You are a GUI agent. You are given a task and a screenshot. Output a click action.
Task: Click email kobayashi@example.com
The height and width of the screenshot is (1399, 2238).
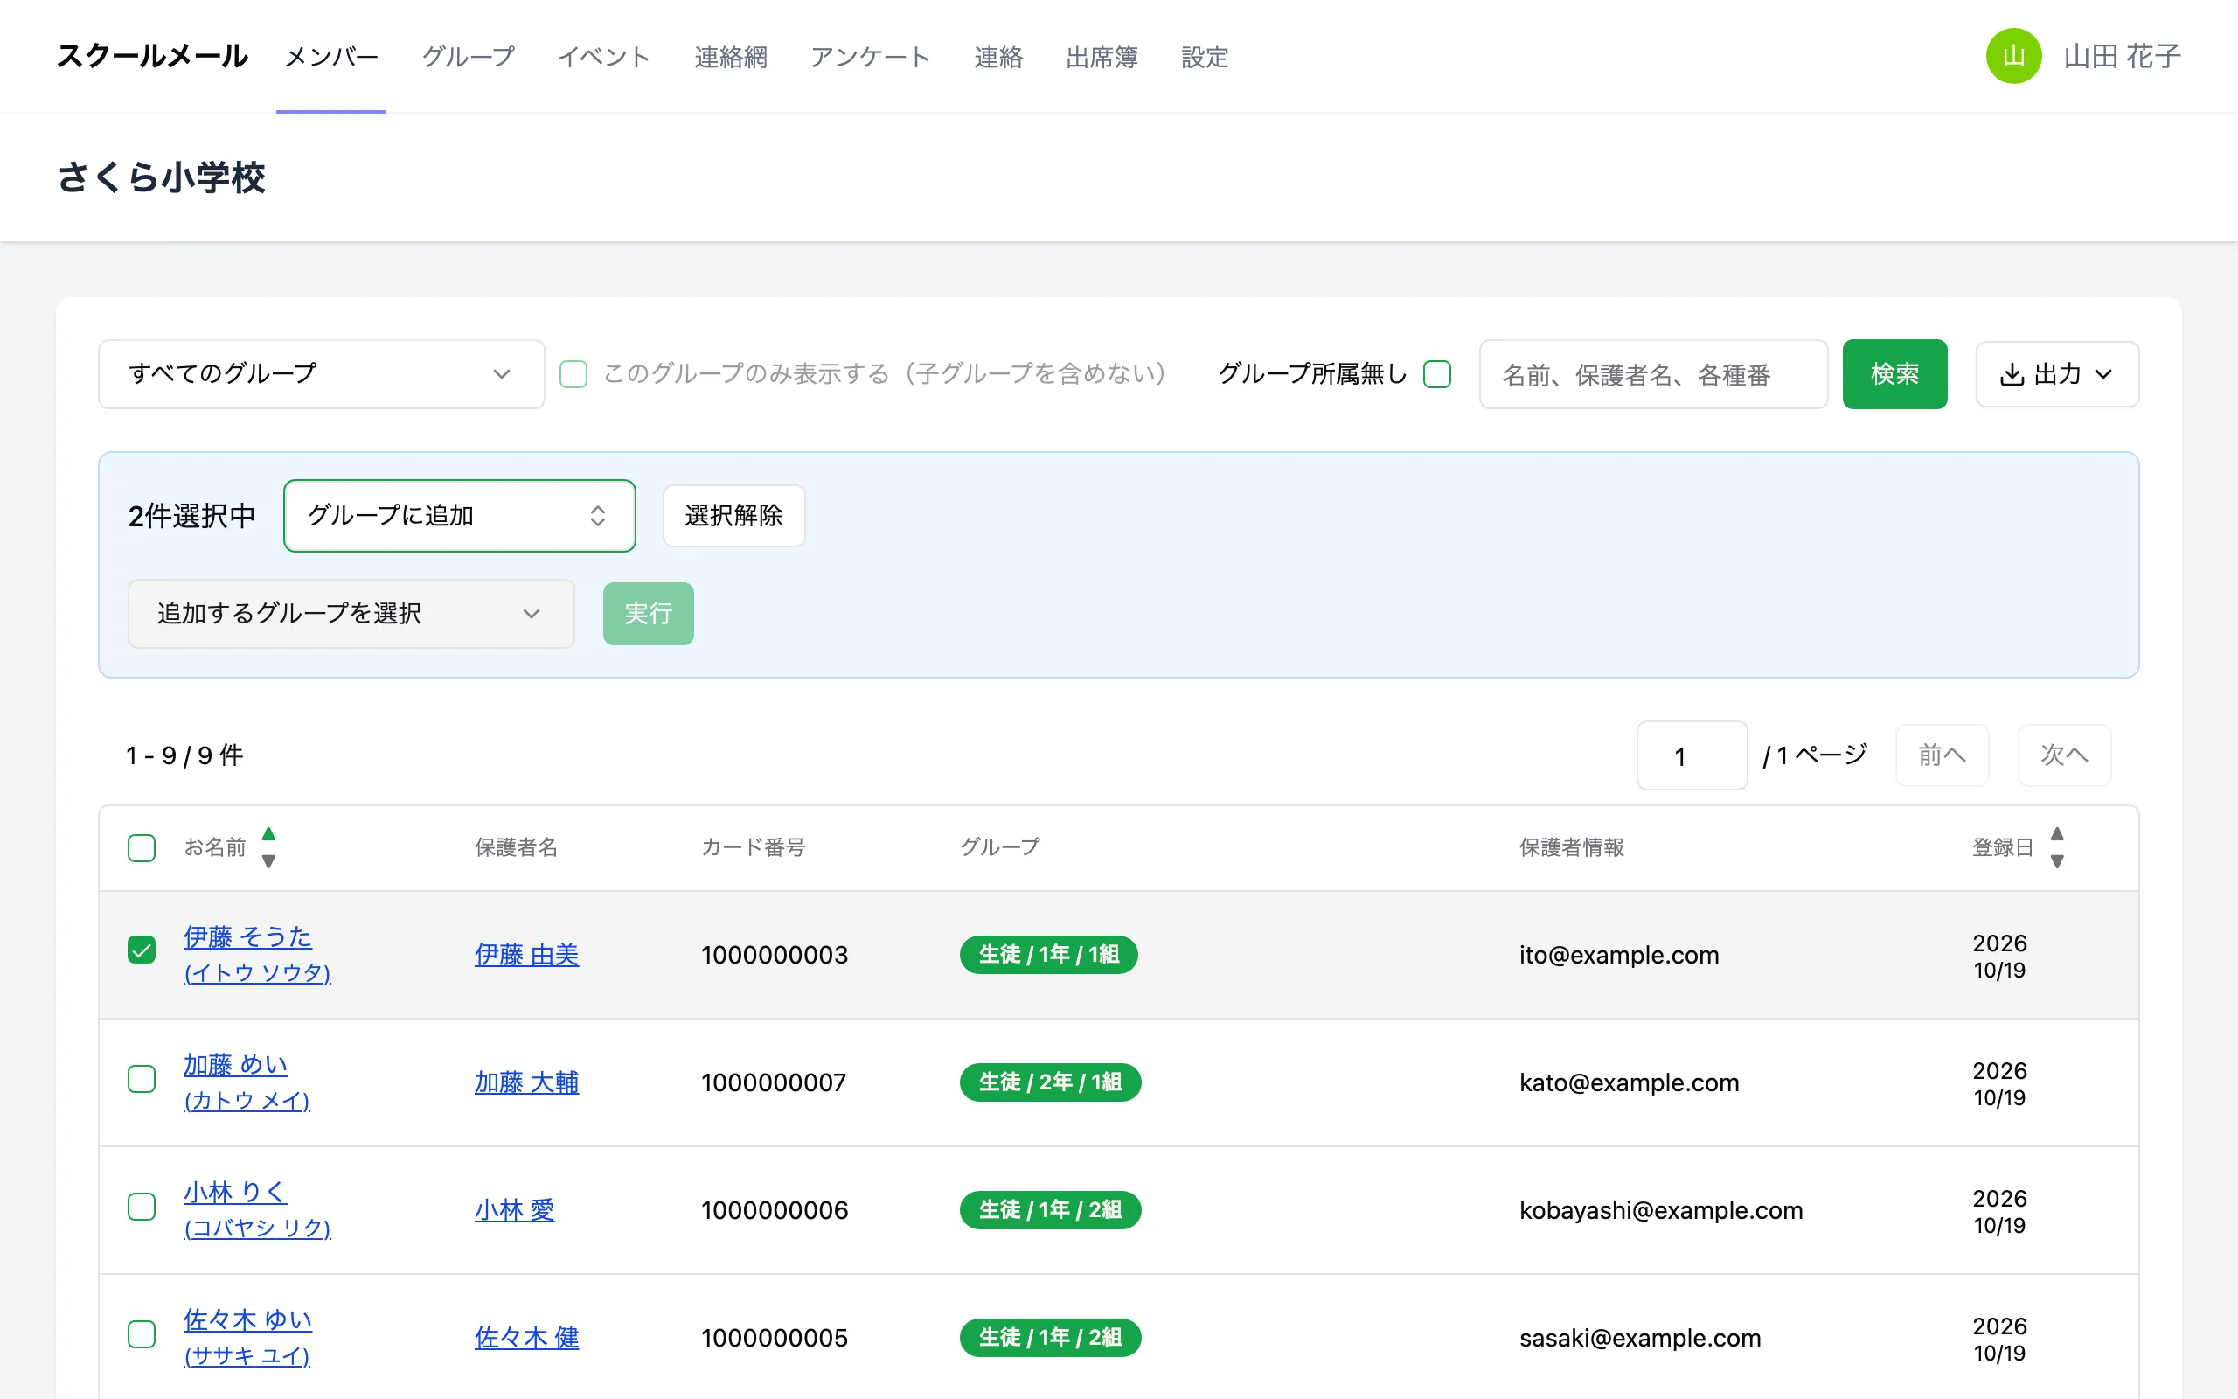1661,1209
